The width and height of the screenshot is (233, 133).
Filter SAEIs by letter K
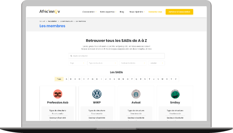[110, 79]
